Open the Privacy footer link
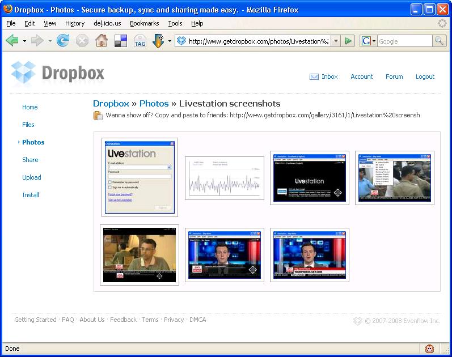 174,320
